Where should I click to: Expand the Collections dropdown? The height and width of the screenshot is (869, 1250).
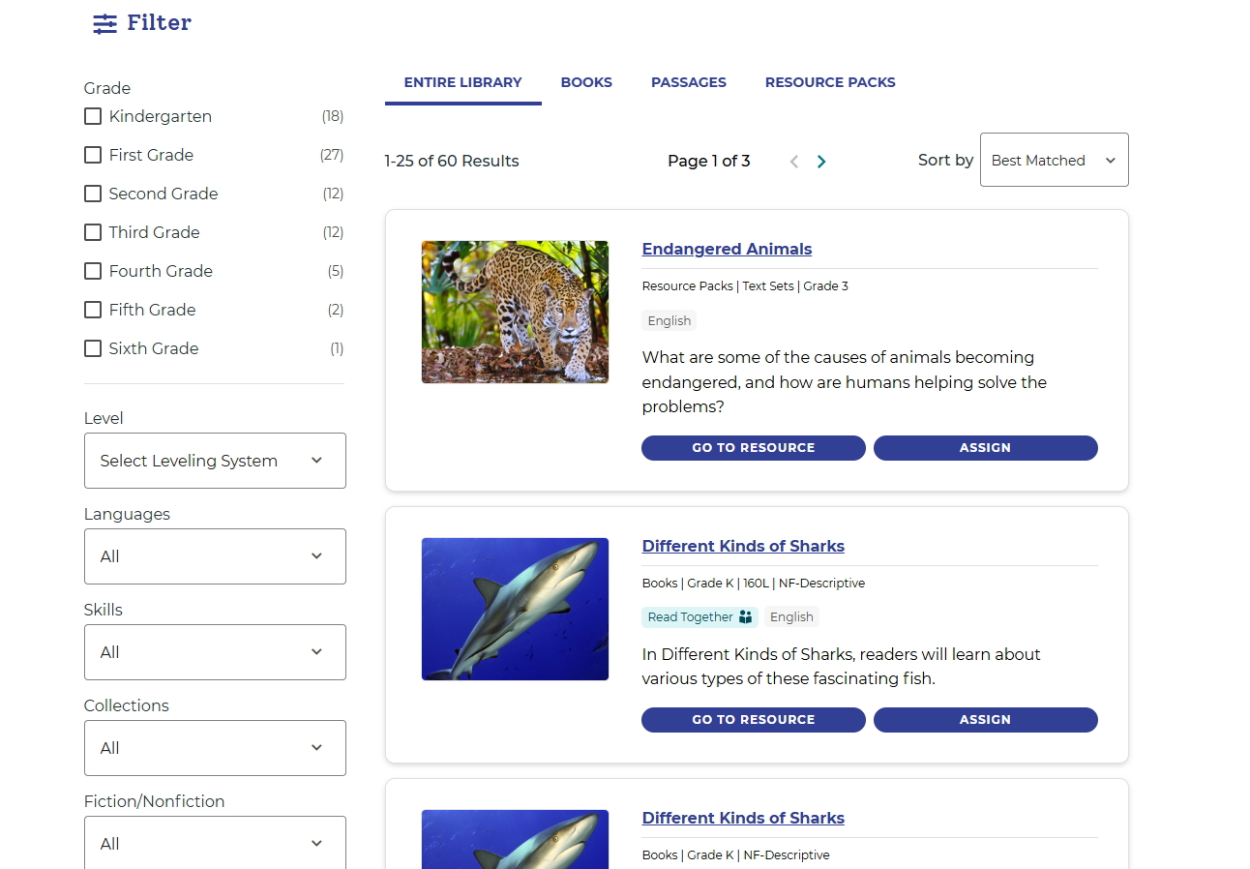pos(215,748)
